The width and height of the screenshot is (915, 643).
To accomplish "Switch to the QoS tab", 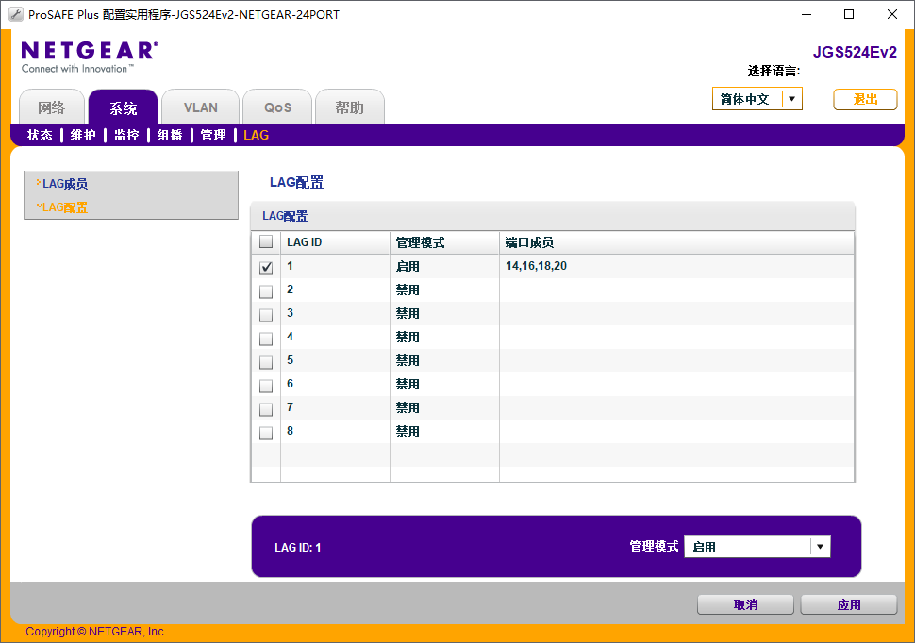I will click(x=277, y=107).
